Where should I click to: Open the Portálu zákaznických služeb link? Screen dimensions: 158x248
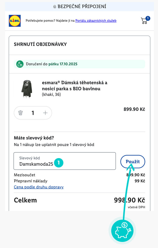[96, 21]
